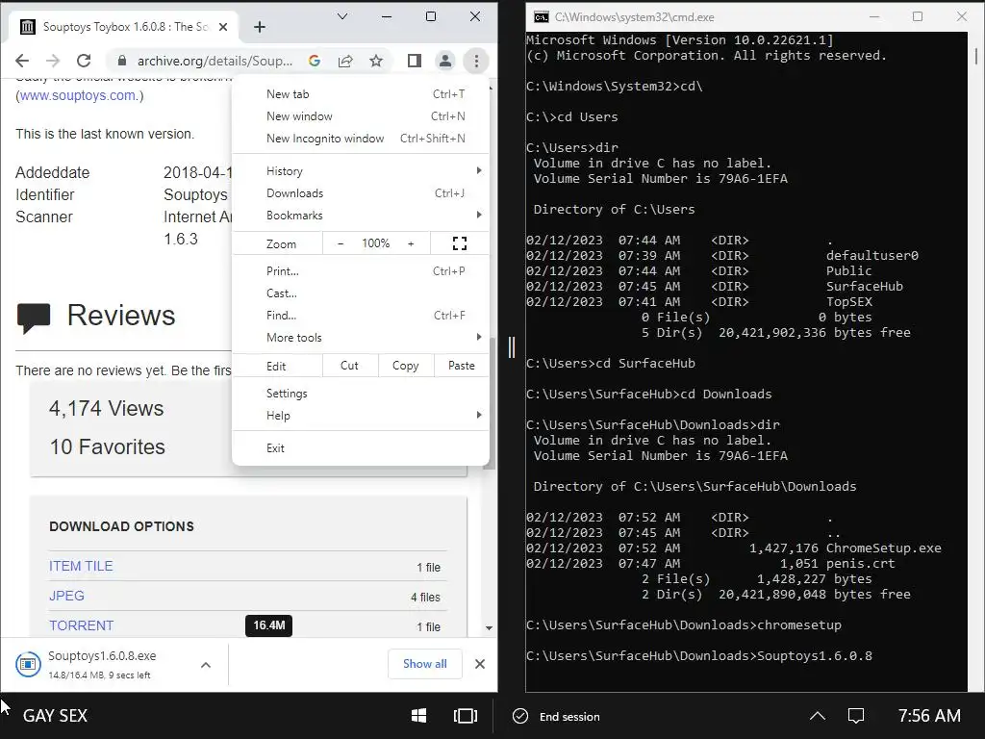Open the ITEM TILE download option
This screenshot has height=739, width=985.
[x=81, y=566]
